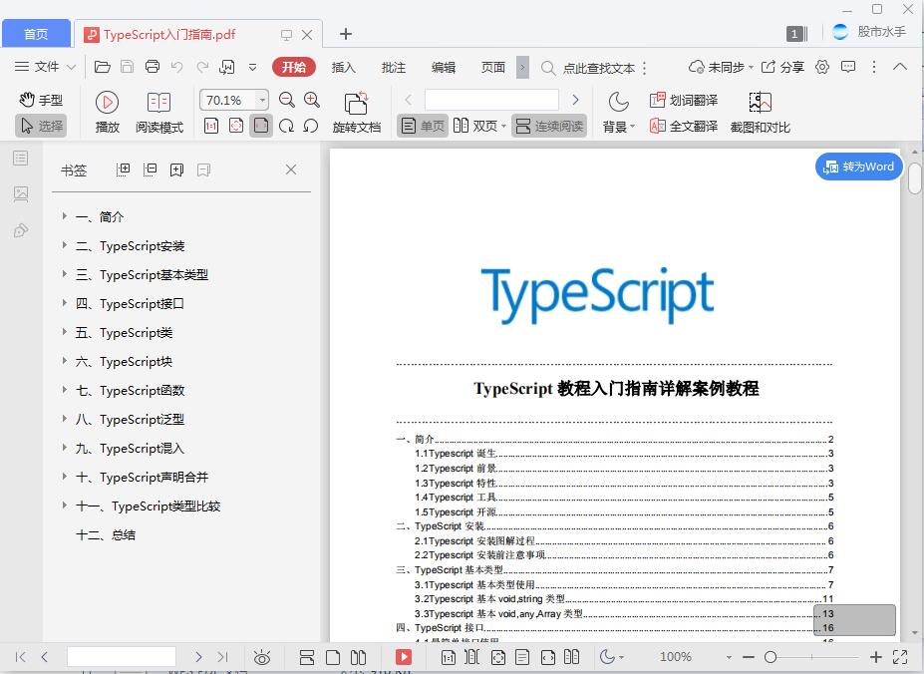The width and height of the screenshot is (924, 674).
Task: Print the document via printer icon
Action: 153,67
